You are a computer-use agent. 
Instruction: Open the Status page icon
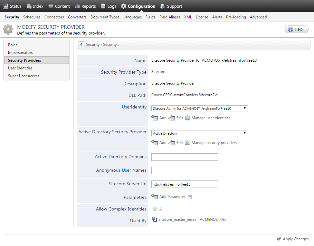point(5,6)
